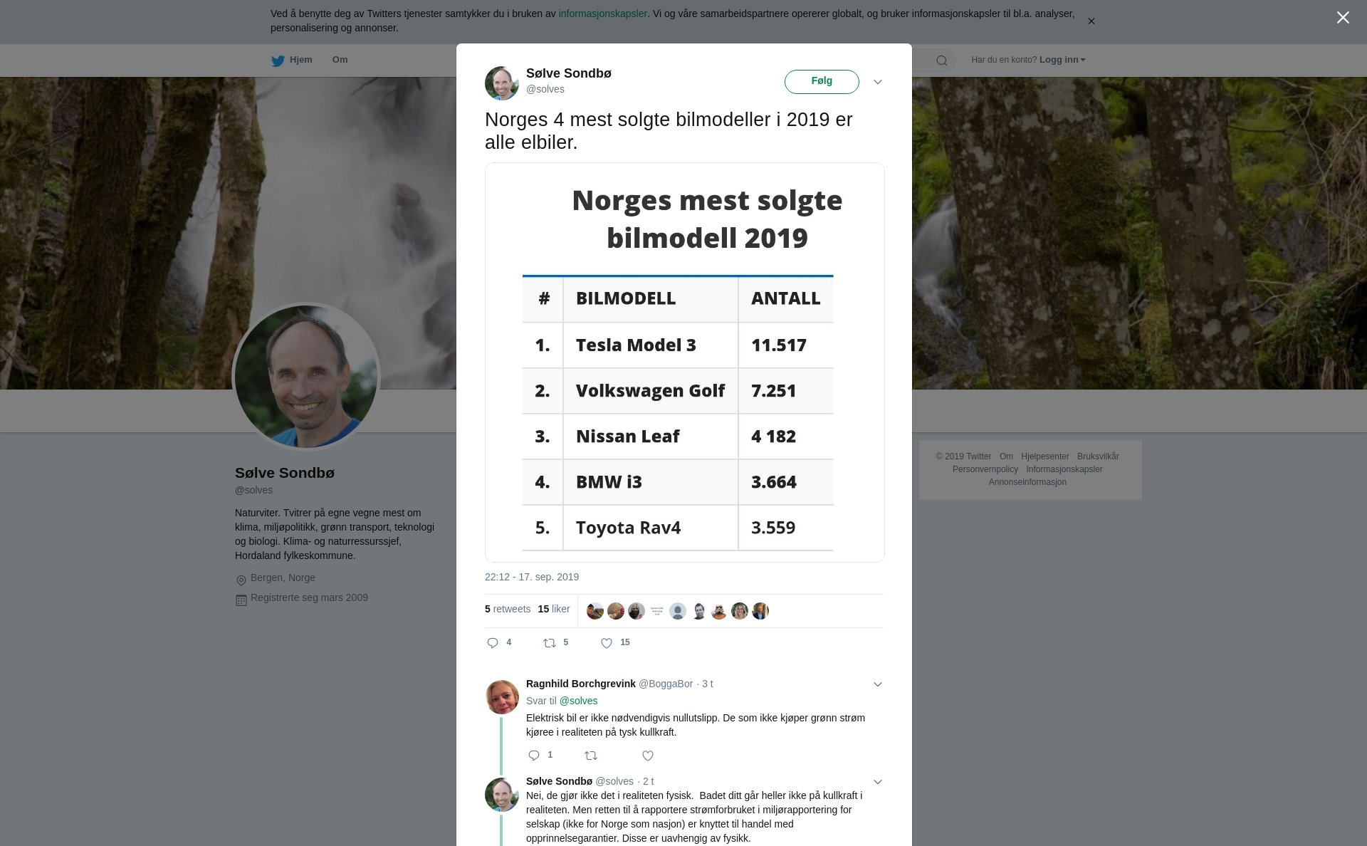Open options chevron on Ragnhild's reply
Image resolution: width=1367 pixels, height=846 pixels.
point(878,684)
